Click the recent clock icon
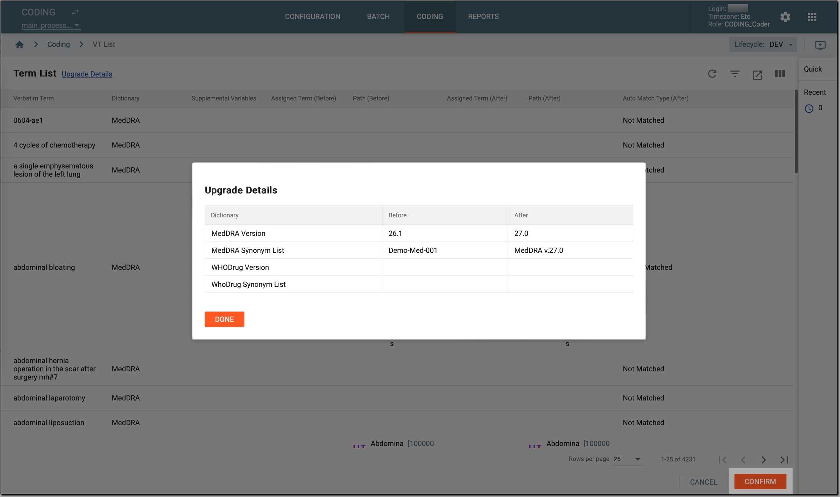Screen dimensions: 840x497 (x=808, y=108)
